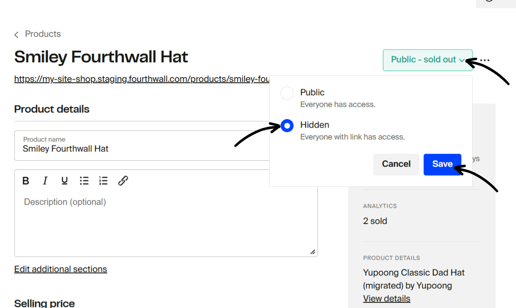Apply underline formatting
Viewport: 516px width, 308px height.
(x=64, y=181)
